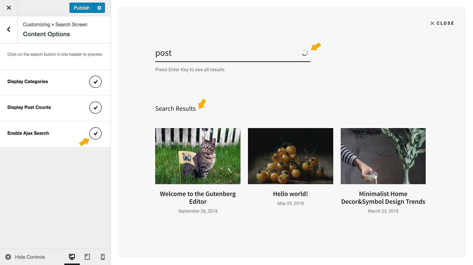The image size is (473, 265).
Task: Close the search overlay
Action: tap(442, 23)
